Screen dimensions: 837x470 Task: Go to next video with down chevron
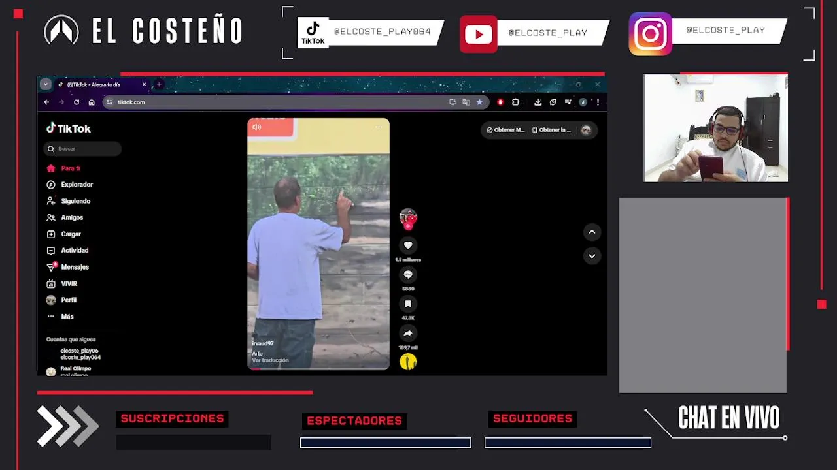point(592,256)
